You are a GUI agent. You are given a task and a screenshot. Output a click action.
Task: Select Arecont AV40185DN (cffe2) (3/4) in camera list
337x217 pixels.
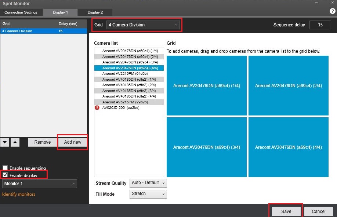129,91
